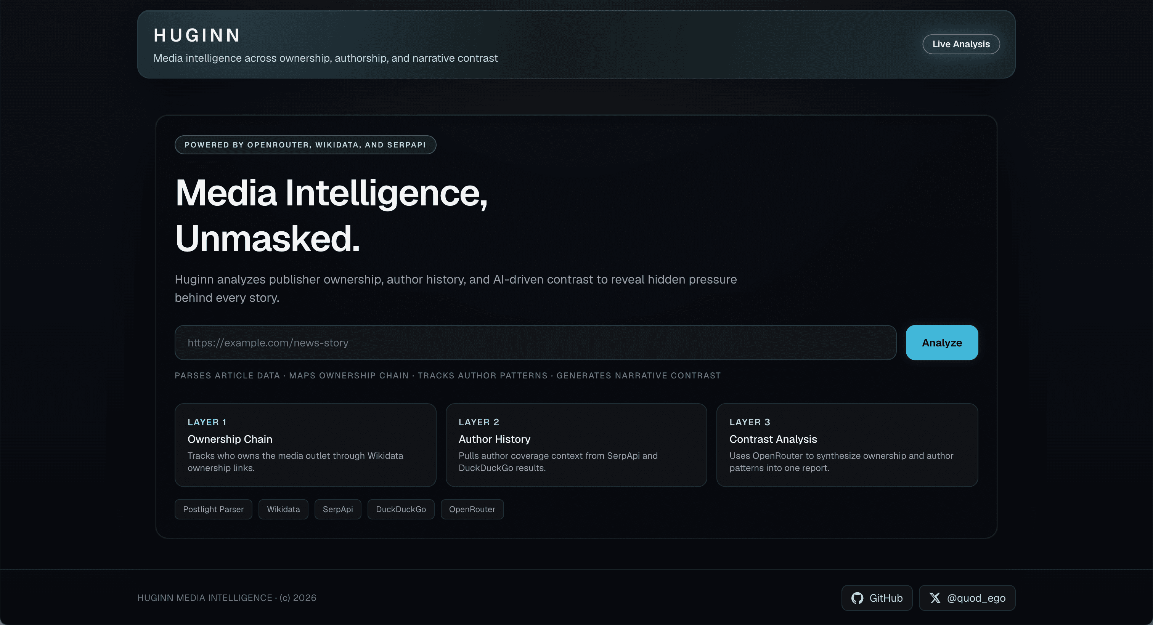Image resolution: width=1153 pixels, height=625 pixels.
Task: Click the Wikidata tag chip
Action: 283,509
